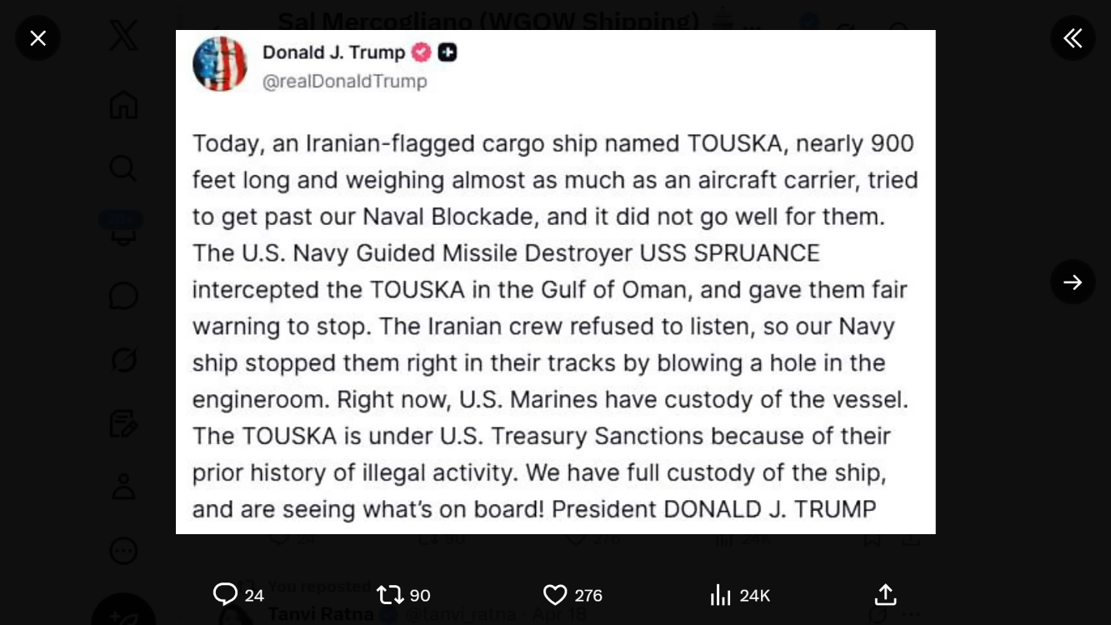Screen dimensions: 1111x625
Task: Open the articles icon in sidebar
Action: tap(123, 423)
